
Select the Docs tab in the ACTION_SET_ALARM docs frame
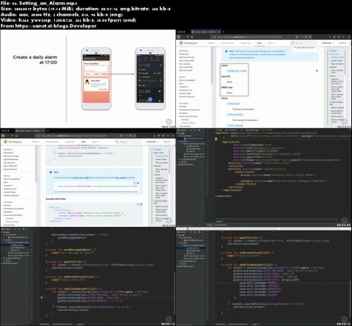pyautogui.click(x=259, y=43)
